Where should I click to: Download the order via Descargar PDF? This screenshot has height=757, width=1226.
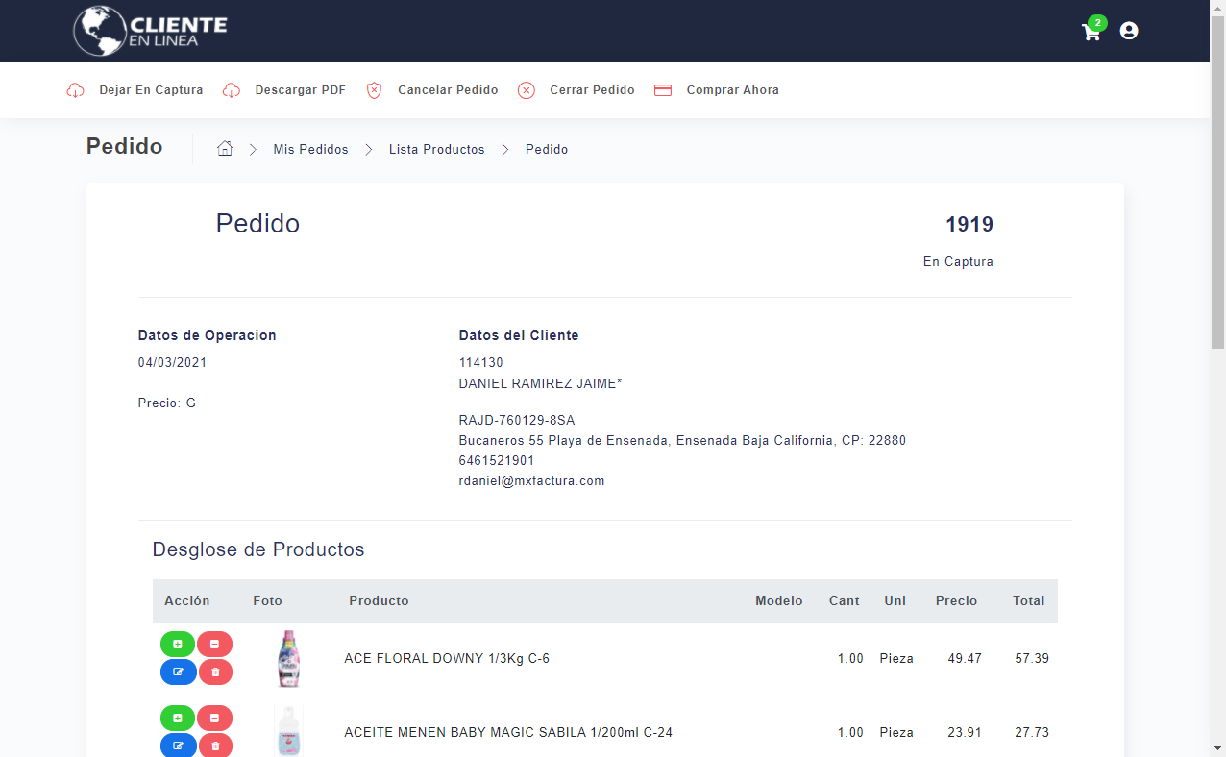284,90
